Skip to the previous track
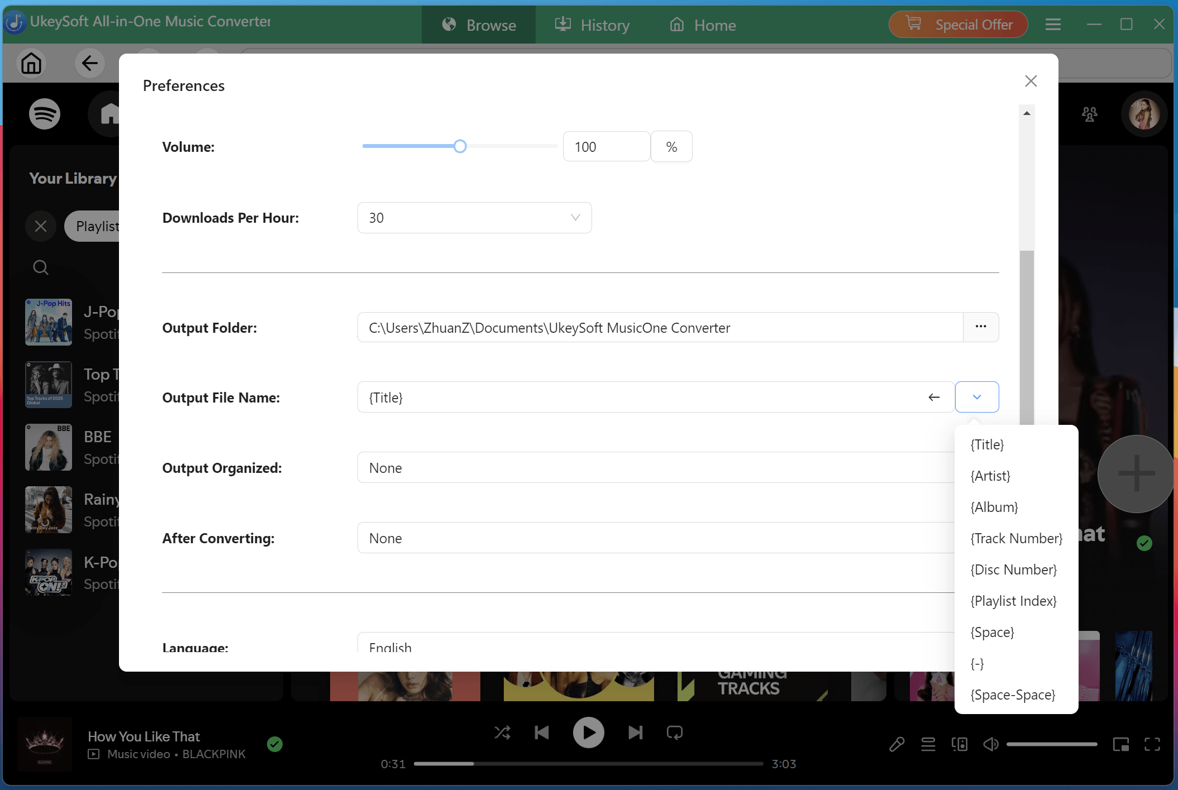1178x790 pixels. click(x=541, y=732)
